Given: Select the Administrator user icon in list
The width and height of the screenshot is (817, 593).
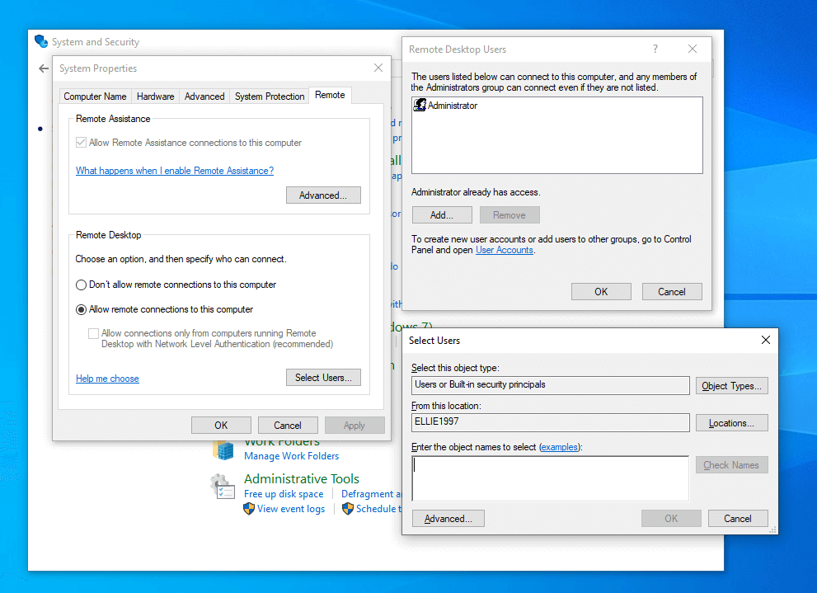Looking at the screenshot, I should pos(420,106).
